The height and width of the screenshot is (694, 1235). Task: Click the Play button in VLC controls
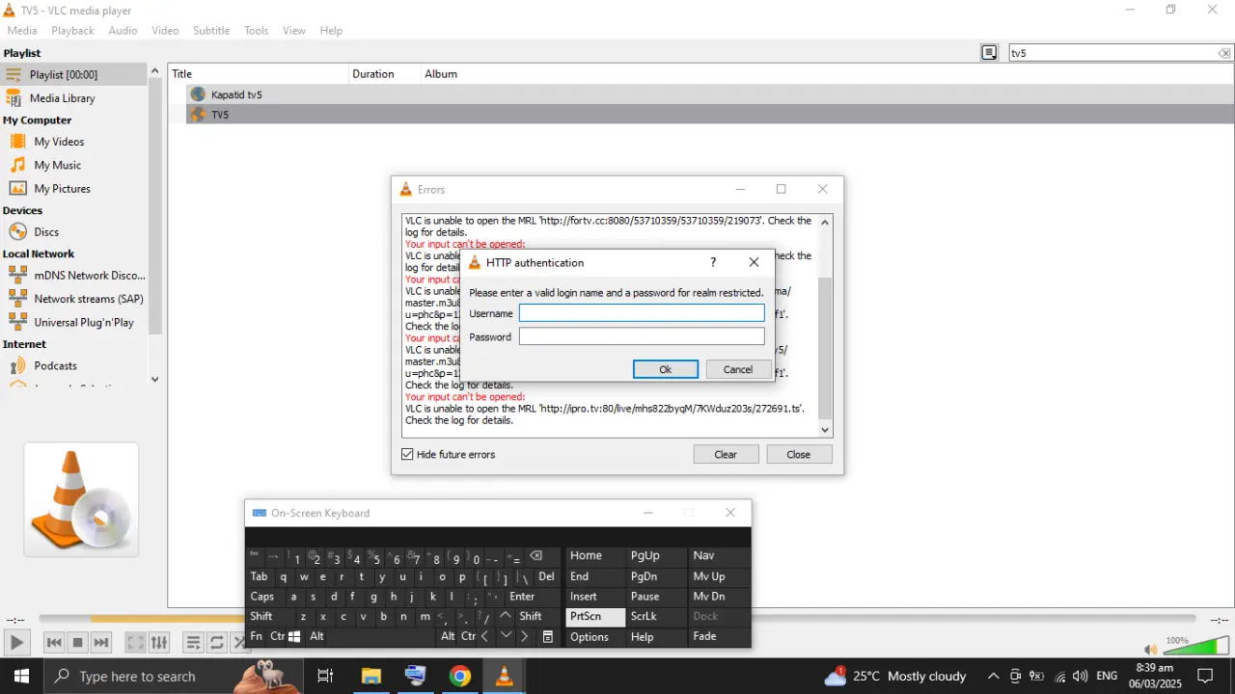point(16,643)
